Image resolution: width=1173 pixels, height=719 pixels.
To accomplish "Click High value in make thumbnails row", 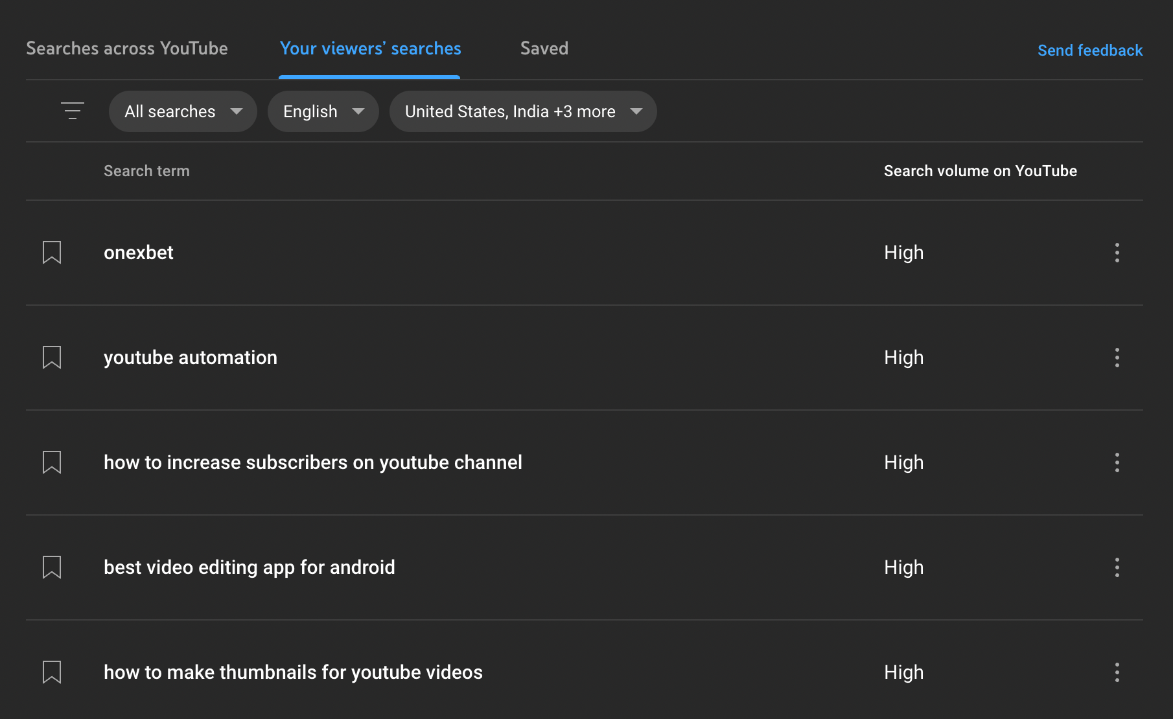I will coord(904,672).
